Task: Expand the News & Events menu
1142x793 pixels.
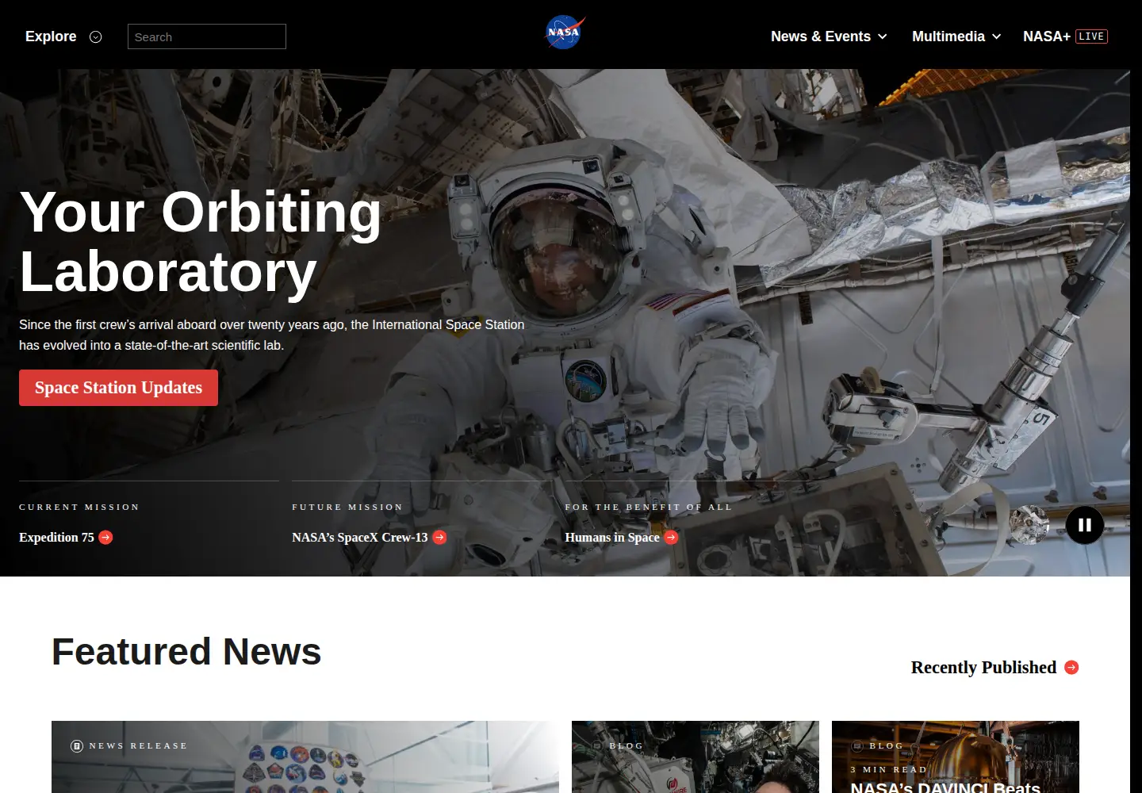Action: point(829,36)
